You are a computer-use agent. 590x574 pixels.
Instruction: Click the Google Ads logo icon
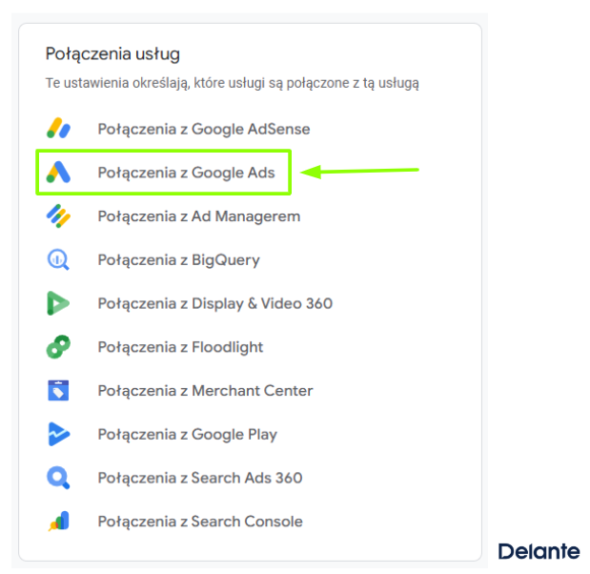tap(58, 172)
